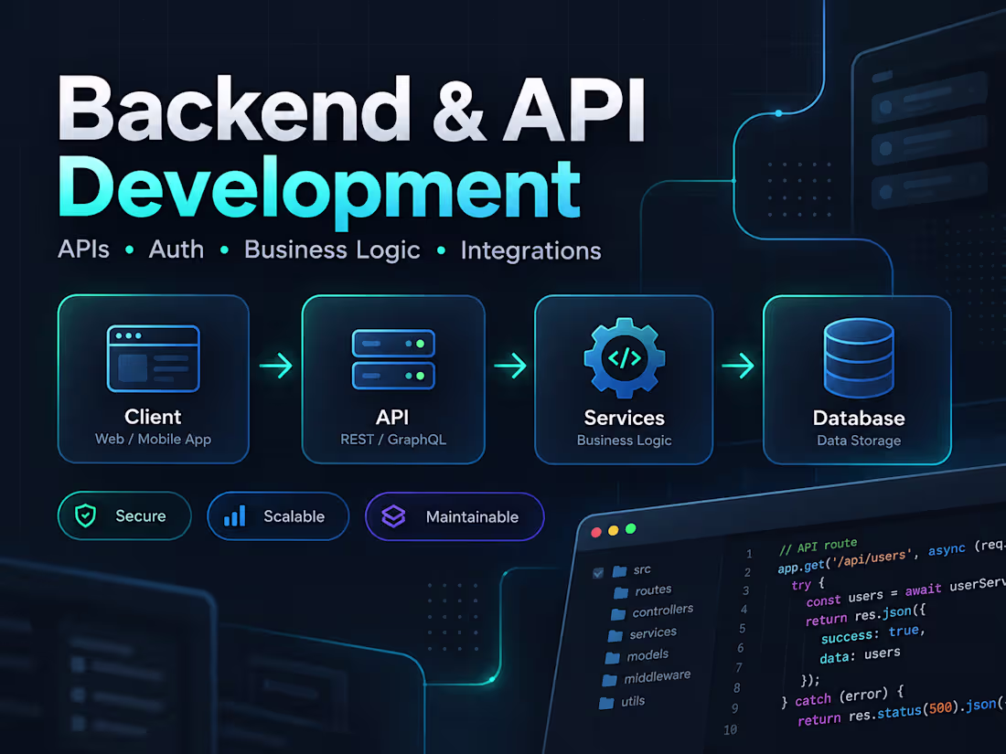Click the Client browser window icon
Image resolution: width=1006 pixels, height=754 pixels.
[154, 358]
